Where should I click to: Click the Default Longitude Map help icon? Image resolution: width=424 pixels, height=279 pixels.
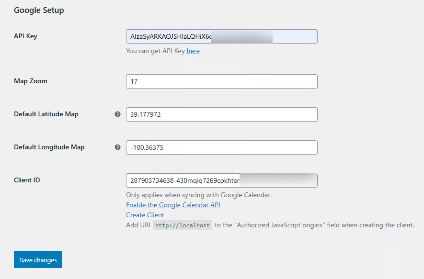(117, 147)
